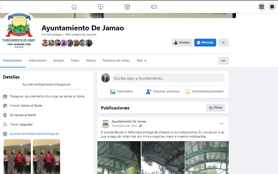The height and width of the screenshot is (174, 278).
Task: Go to Facebook Home icon
Action: click(74, 7)
